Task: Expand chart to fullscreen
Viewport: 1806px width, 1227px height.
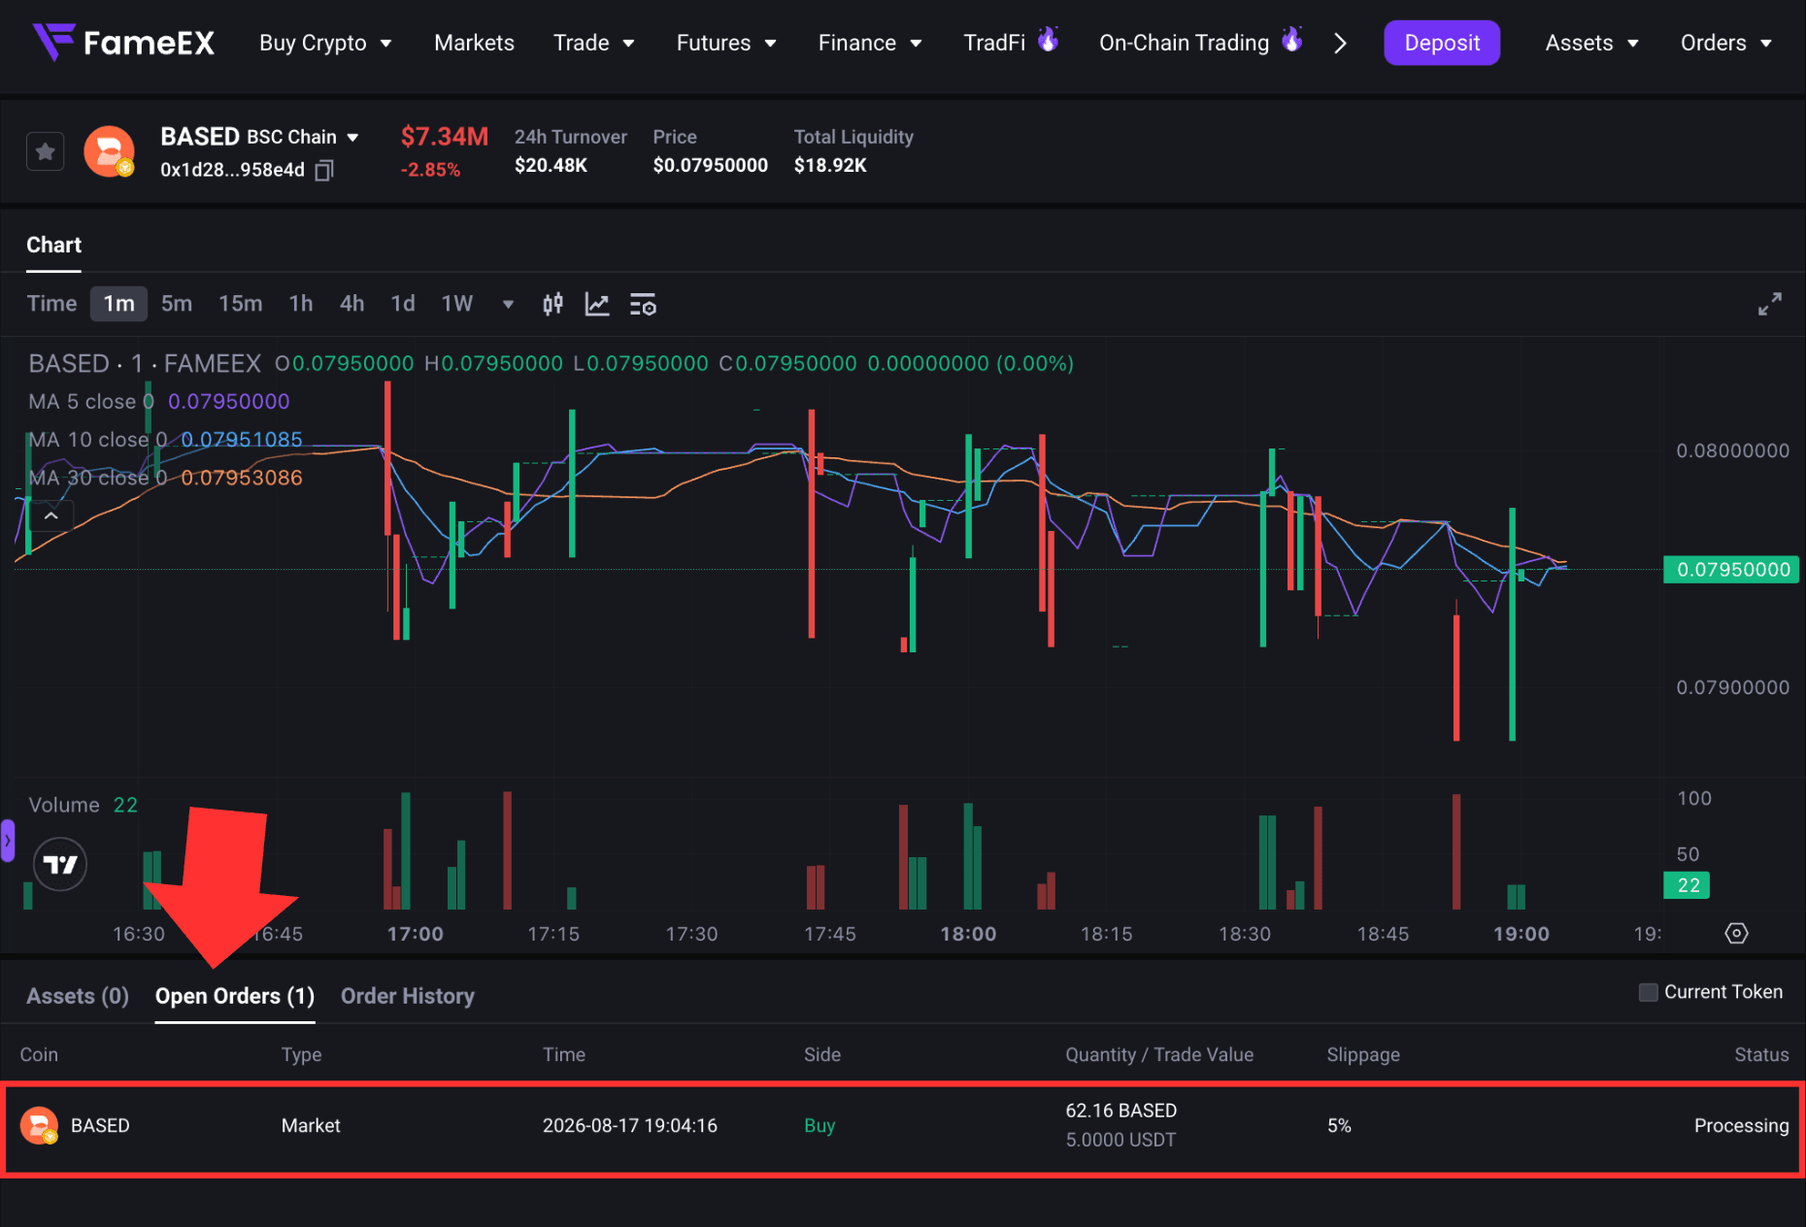Action: click(x=1769, y=304)
